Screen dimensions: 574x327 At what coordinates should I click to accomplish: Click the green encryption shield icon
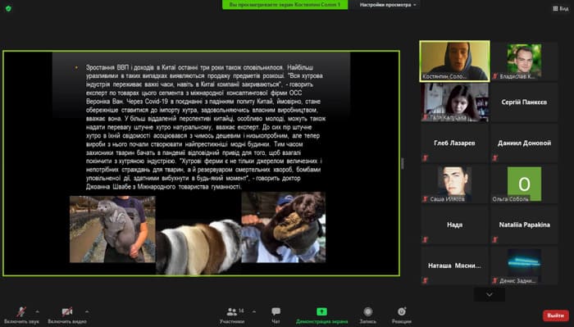pyautogui.click(x=8, y=8)
